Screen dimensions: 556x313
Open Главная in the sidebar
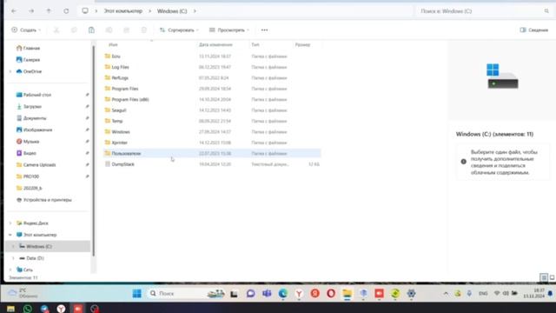point(31,48)
